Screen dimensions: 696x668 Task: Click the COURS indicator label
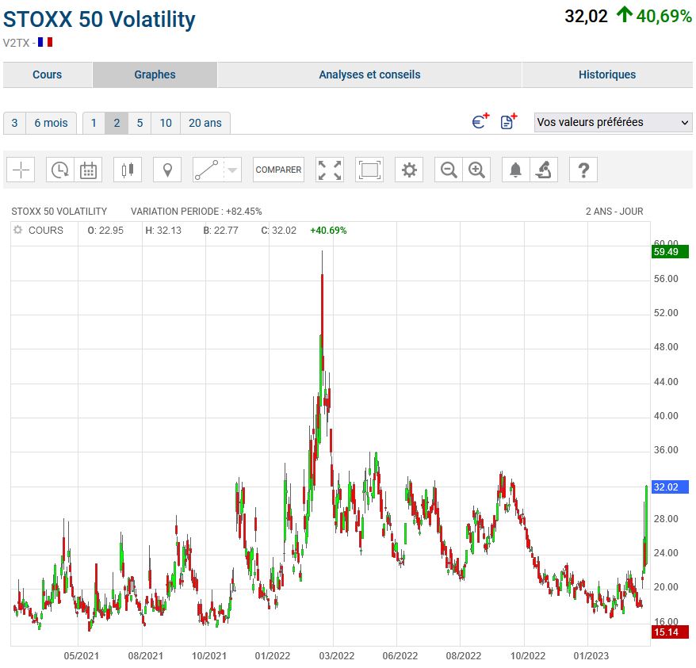[x=46, y=231]
